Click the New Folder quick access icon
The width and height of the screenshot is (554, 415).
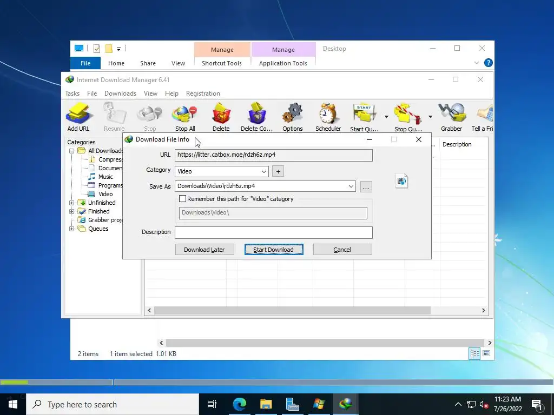tap(109, 49)
